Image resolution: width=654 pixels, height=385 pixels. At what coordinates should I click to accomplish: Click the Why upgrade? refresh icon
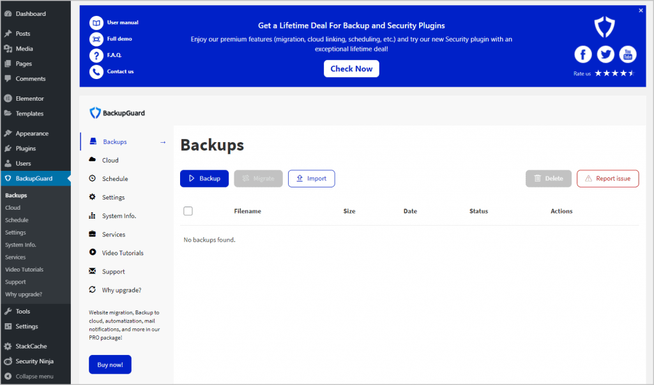93,289
